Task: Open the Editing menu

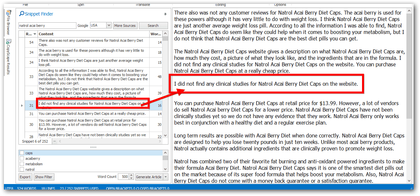Action: [221, 5]
